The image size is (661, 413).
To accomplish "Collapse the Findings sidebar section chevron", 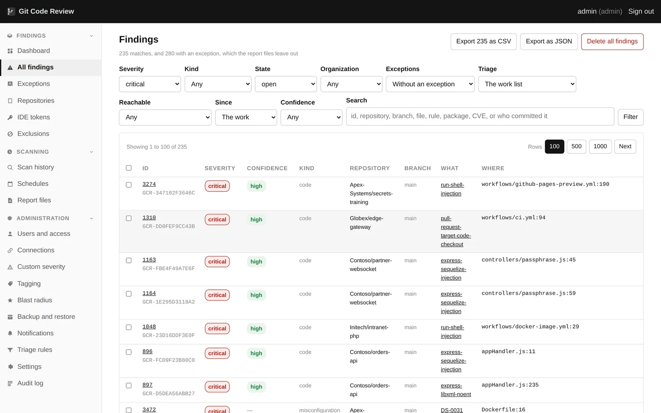I will tap(91, 36).
